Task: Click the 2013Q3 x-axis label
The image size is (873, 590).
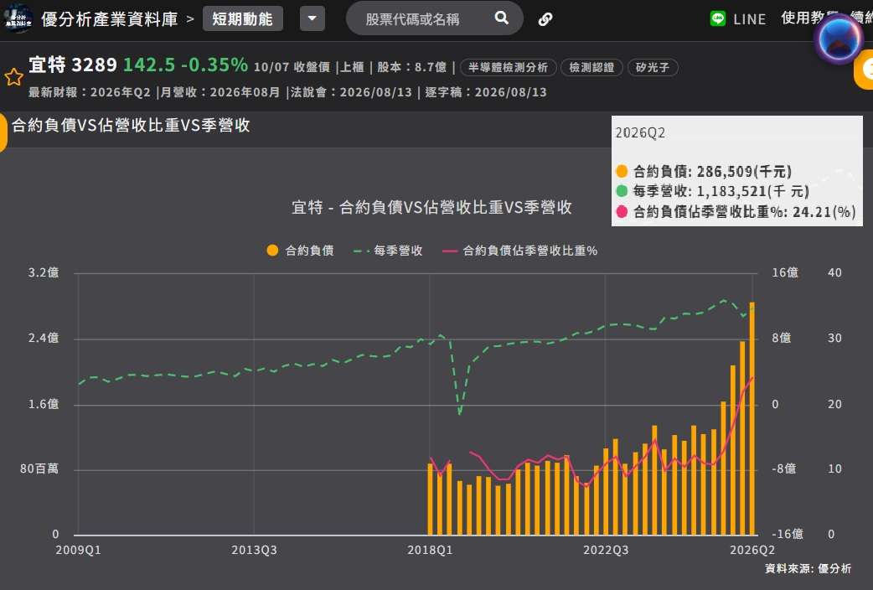Action: pyautogui.click(x=254, y=550)
